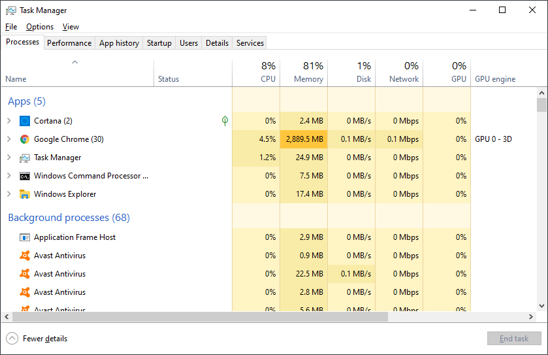Click the Background processes (68) heading

click(x=69, y=218)
